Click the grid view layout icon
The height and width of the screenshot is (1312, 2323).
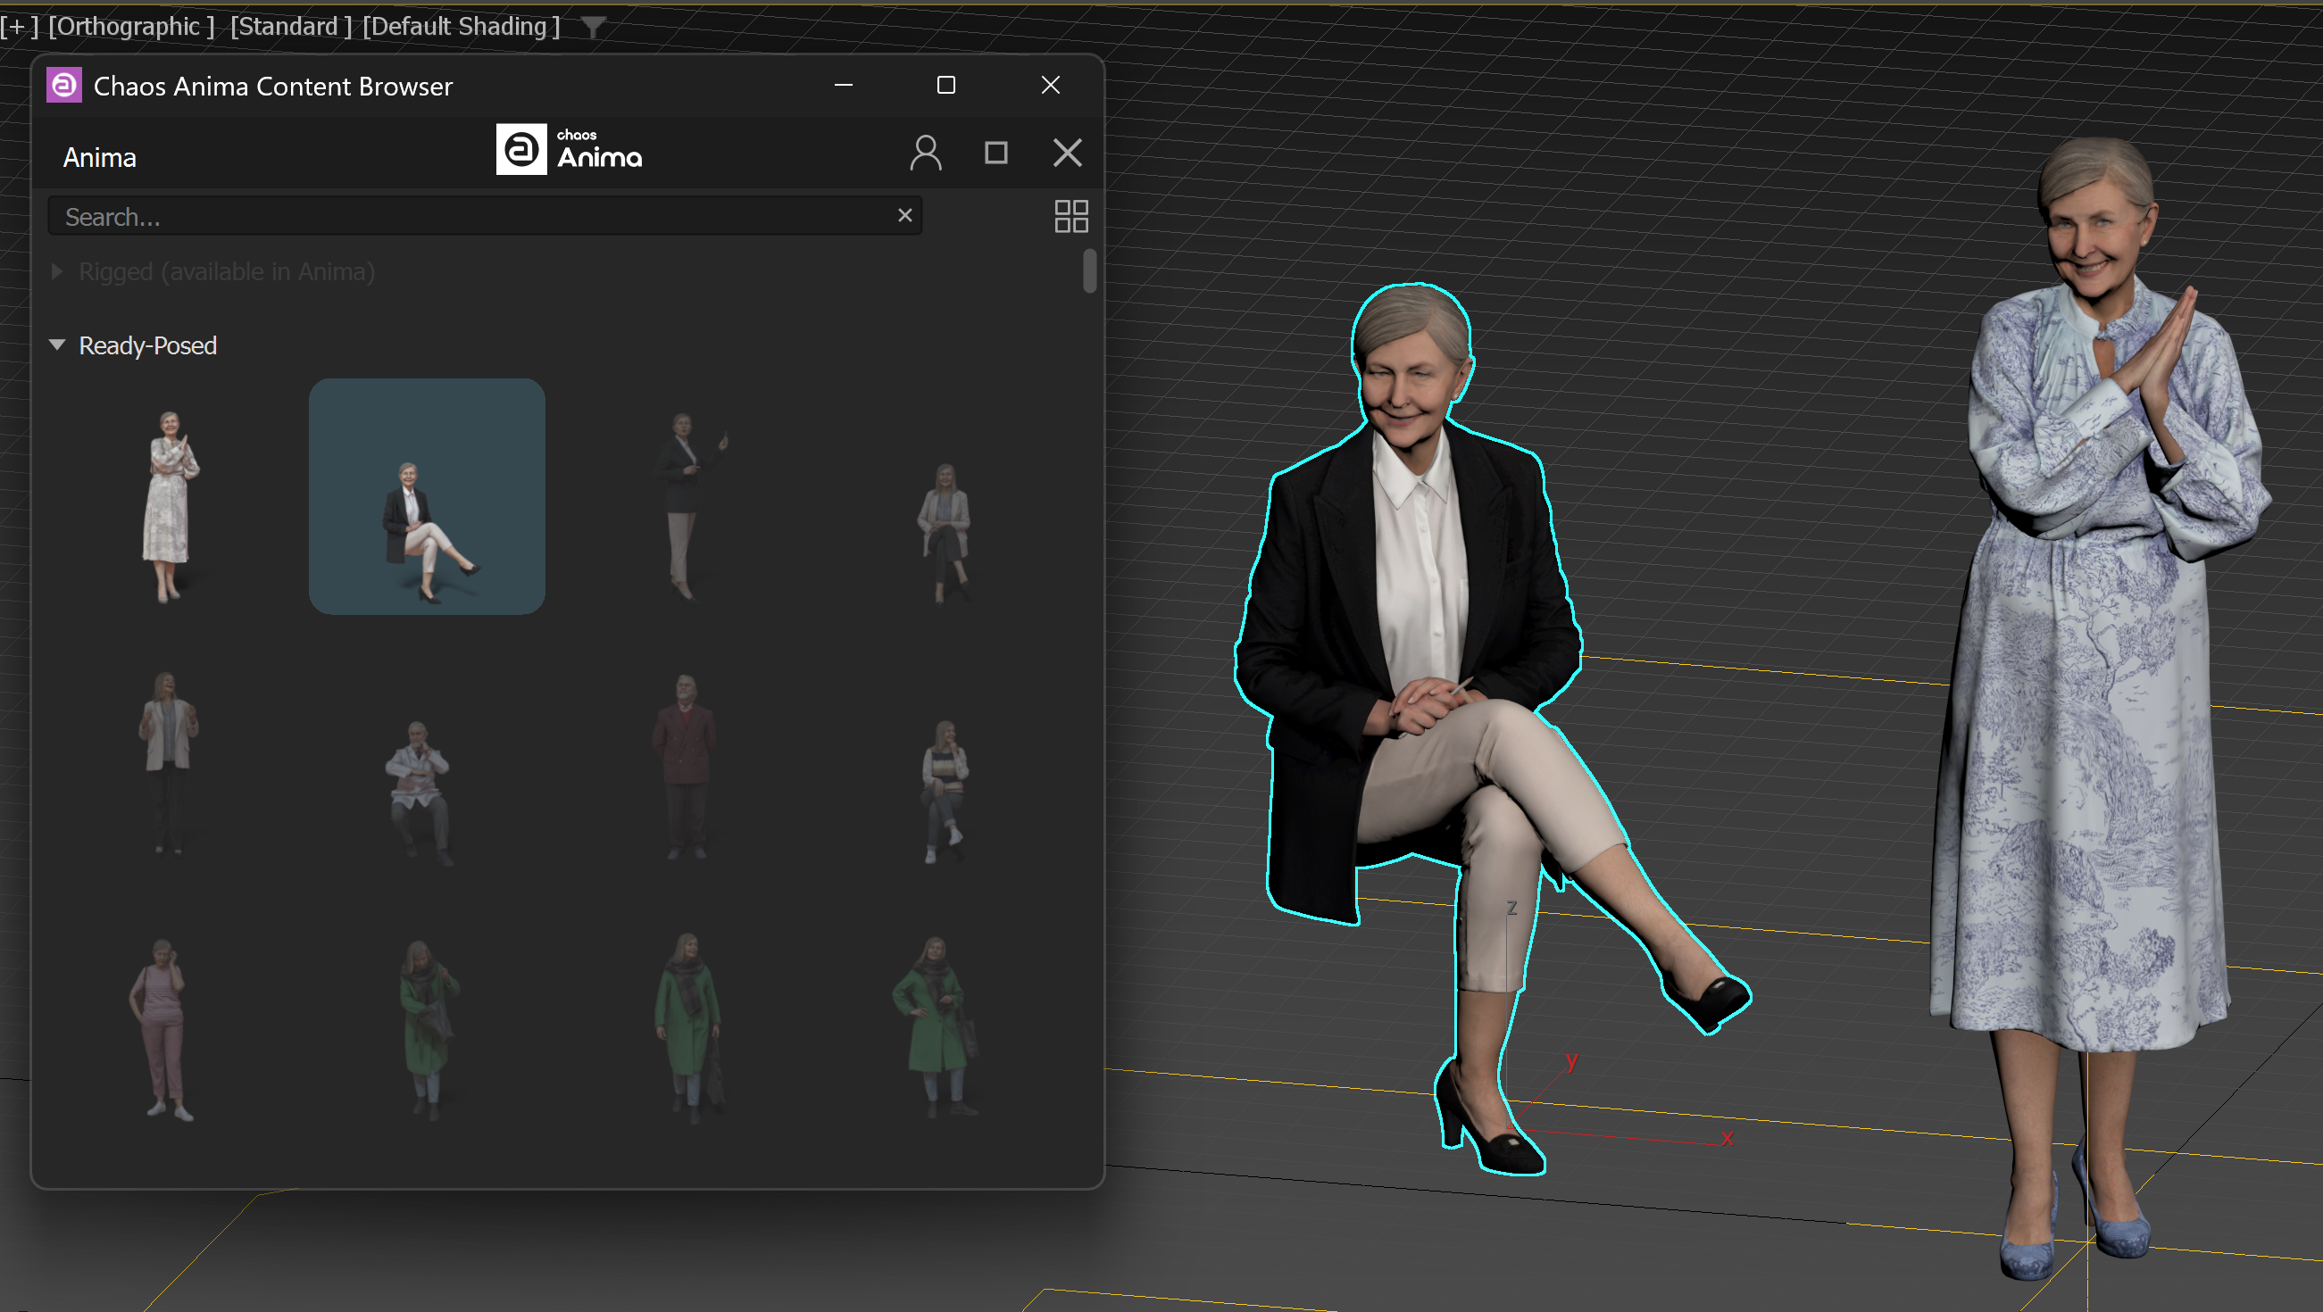coord(1071,216)
